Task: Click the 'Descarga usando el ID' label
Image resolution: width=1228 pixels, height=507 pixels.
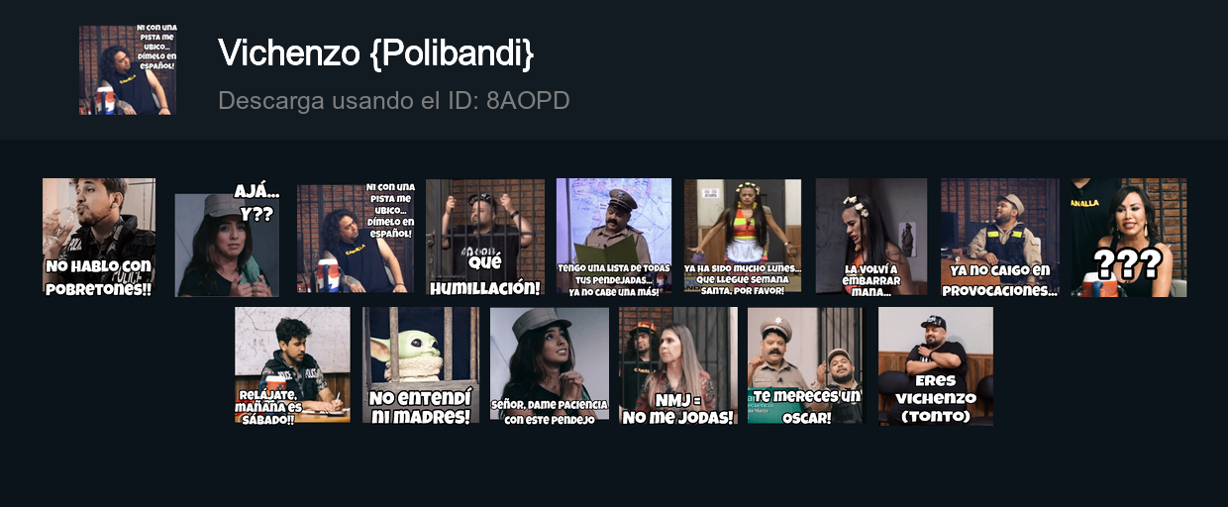Action: [x=350, y=101]
